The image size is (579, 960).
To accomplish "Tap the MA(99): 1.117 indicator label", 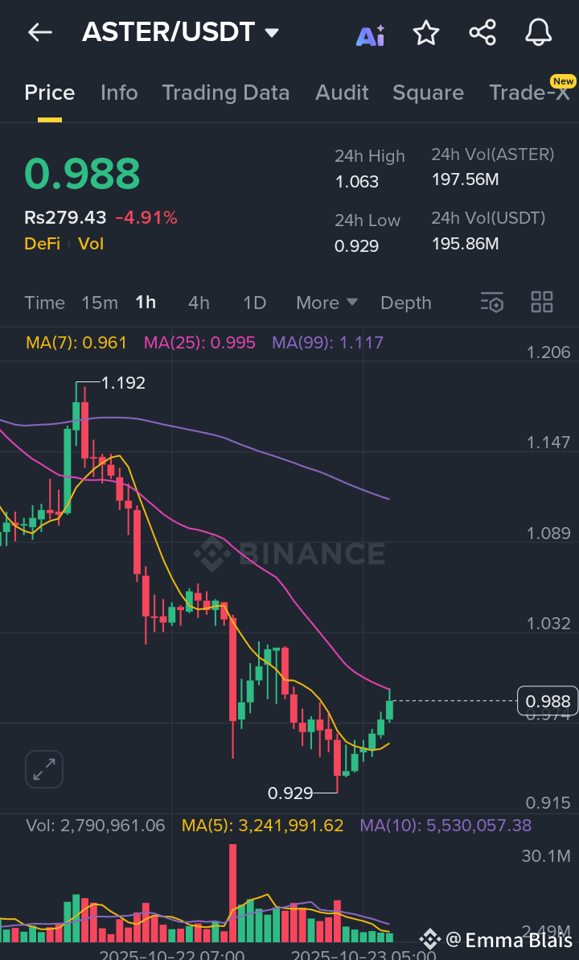I will 328,342.
